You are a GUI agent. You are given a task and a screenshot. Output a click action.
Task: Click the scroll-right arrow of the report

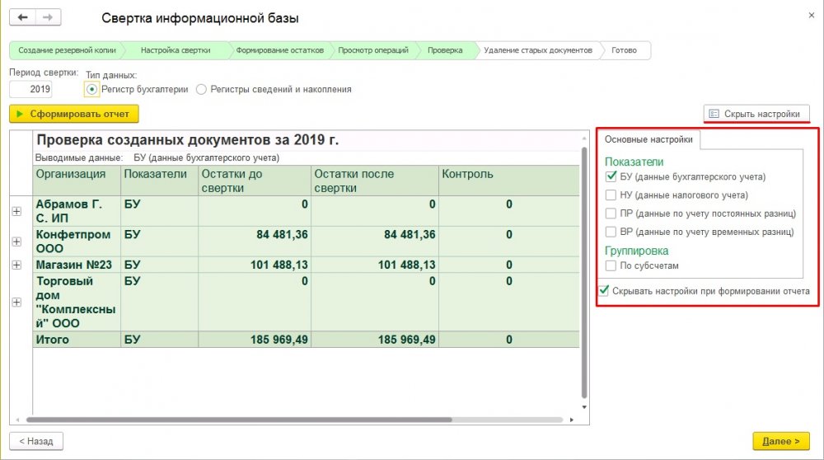[x=572, y=420]
